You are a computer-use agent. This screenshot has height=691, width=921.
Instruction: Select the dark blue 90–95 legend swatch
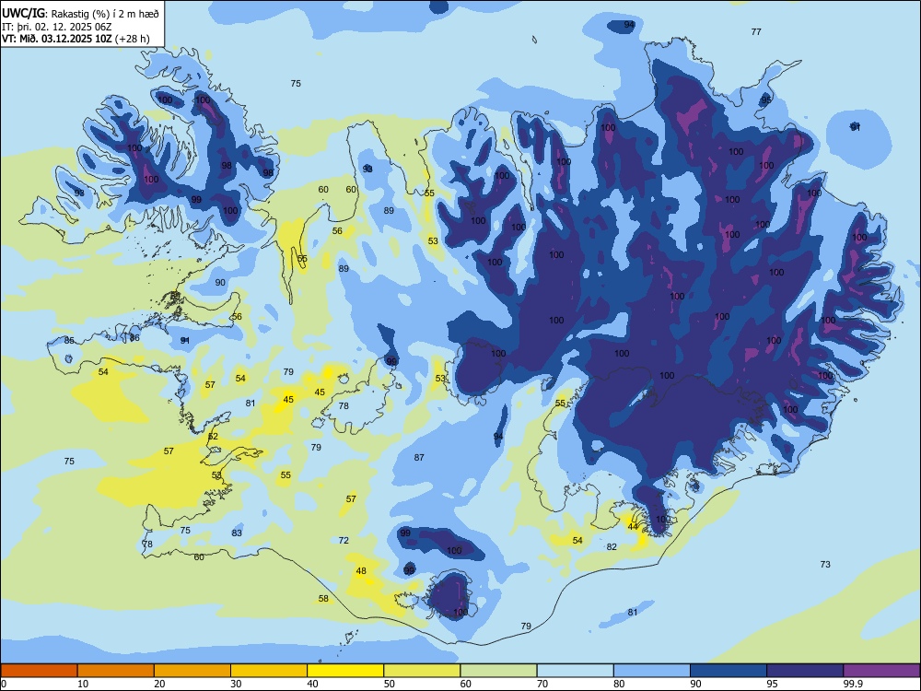coord(729,671)
